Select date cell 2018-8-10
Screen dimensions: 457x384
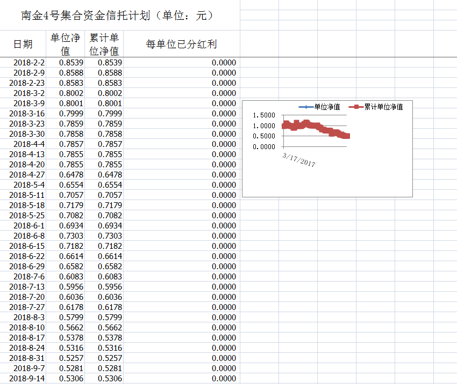click(23, 327)
